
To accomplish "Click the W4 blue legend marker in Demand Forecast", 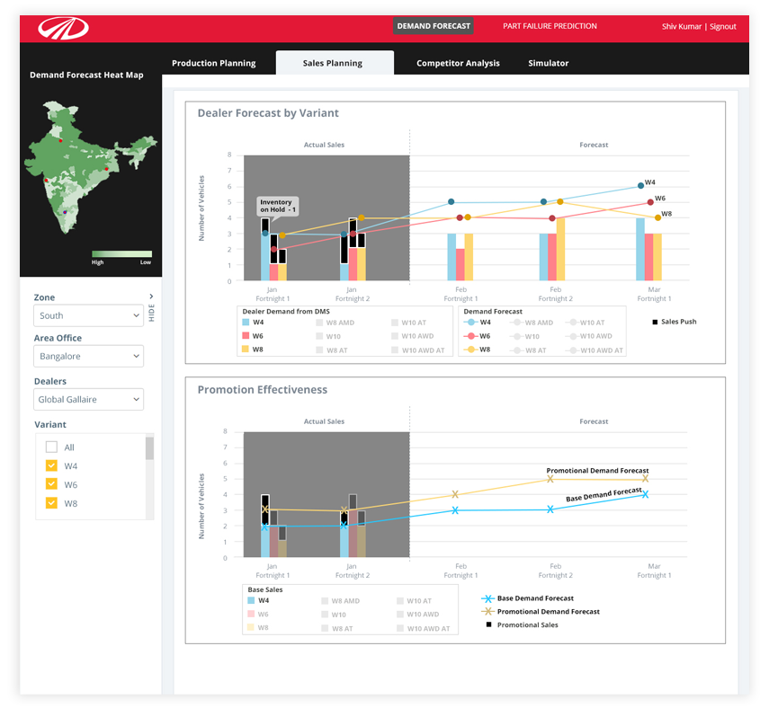I will tap(471, 323).
